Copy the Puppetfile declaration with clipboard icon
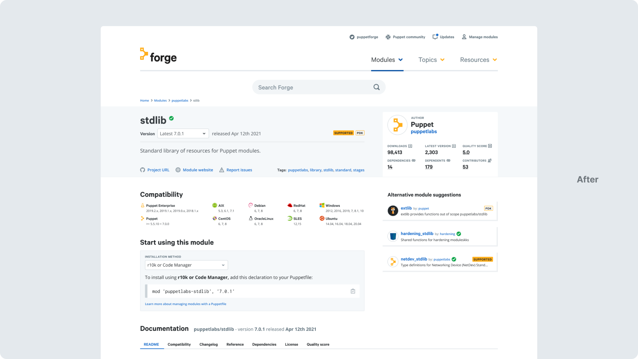 click(x=353, y=291)
